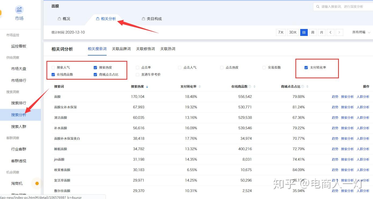Click the search term 欧莱雅面膜 in the table

click(62, 170)
